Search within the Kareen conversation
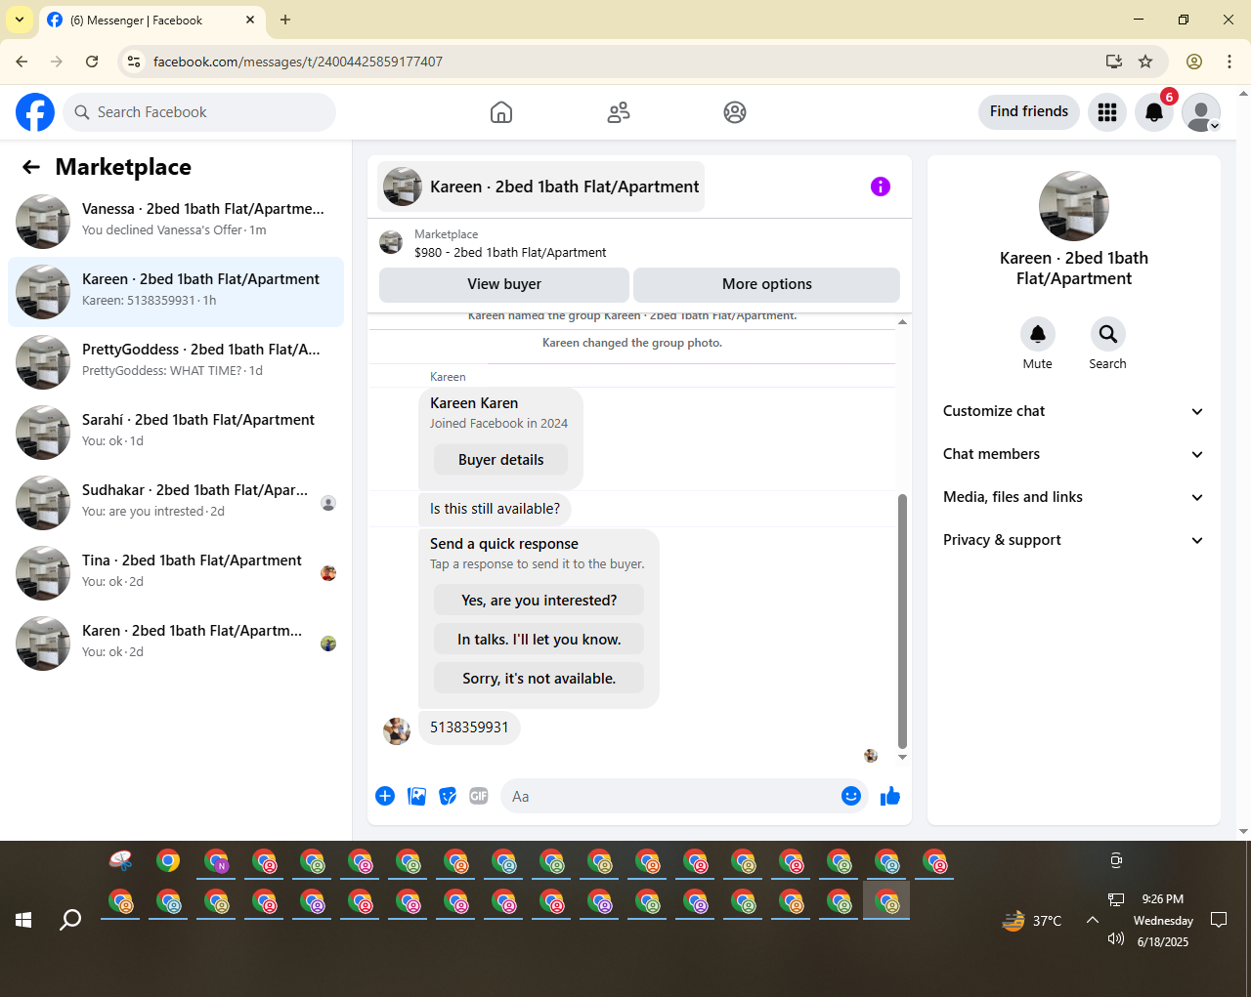 click(1108, 334)
